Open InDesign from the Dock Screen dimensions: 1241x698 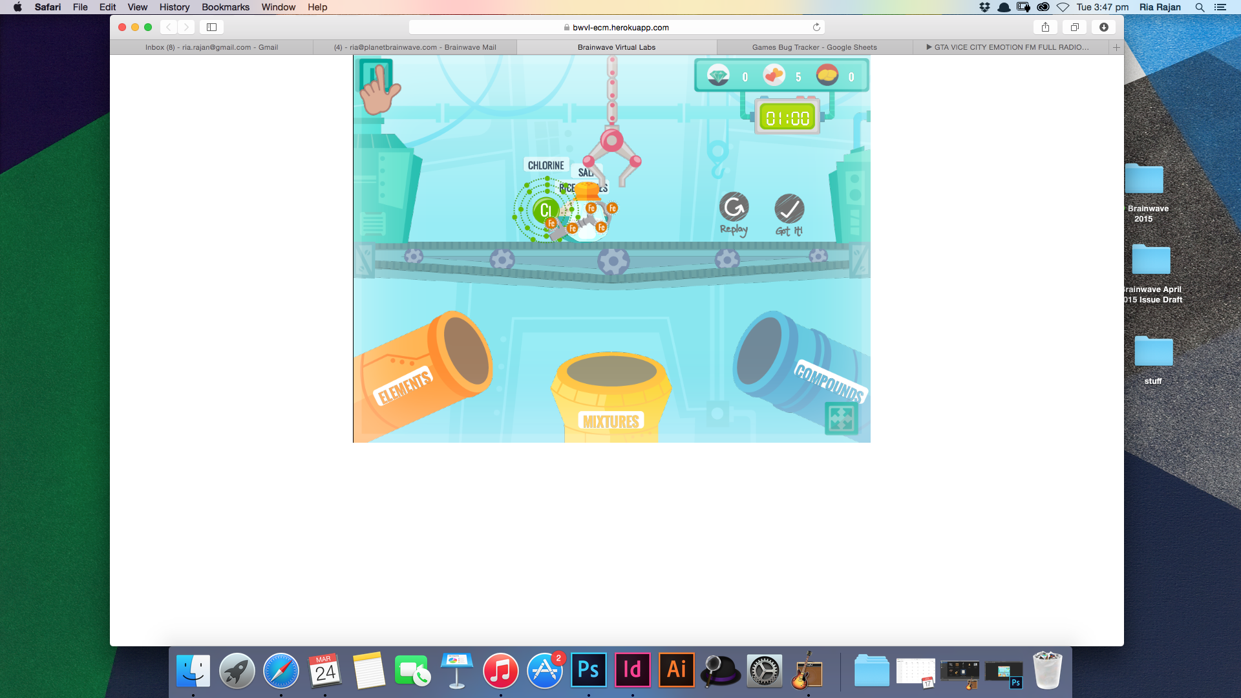point(633,670)
